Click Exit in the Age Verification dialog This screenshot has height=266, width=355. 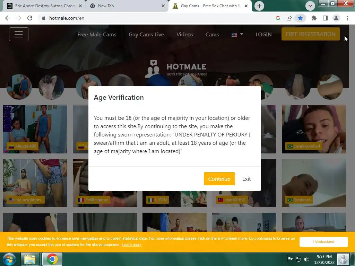pos(246,179)
